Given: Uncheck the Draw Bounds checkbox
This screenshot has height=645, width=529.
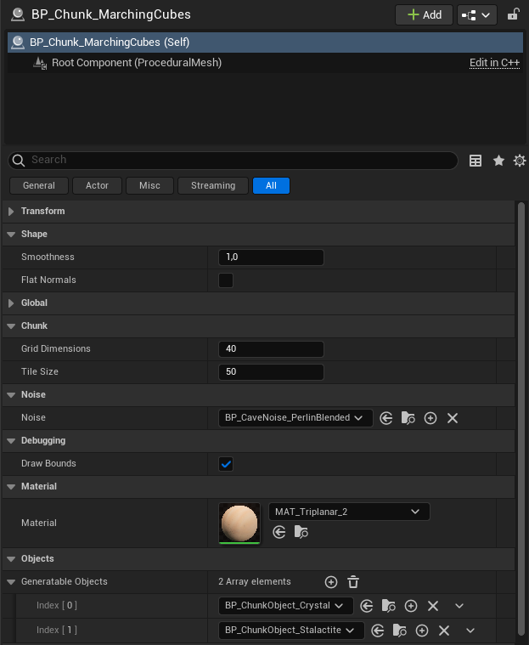Looking at the screenshot, I should pyautogui.click(x=226, y=464).
